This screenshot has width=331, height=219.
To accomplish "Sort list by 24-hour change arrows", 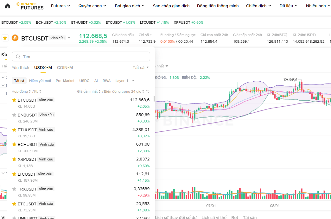I will (143, 91).
